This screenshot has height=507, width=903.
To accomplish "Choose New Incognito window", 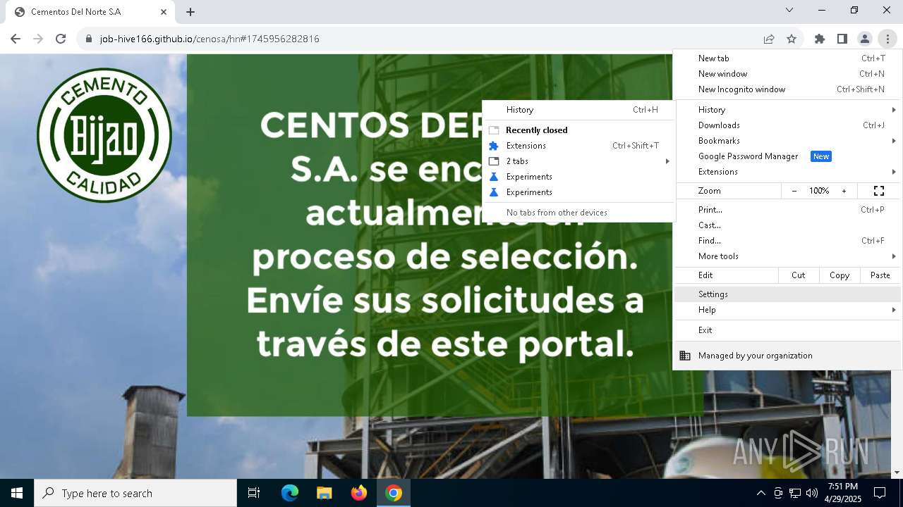I will (787, 89).
